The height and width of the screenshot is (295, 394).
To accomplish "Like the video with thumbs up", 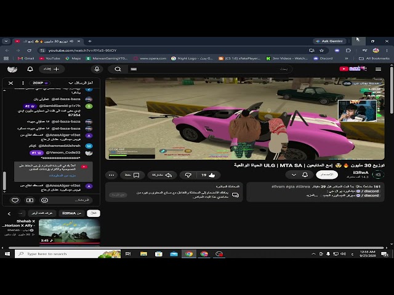I will coord(208,175).
